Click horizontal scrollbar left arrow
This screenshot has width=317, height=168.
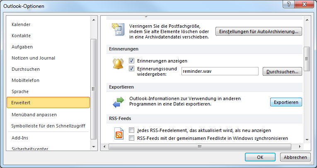pyautogui.click(x=104, y=146)
